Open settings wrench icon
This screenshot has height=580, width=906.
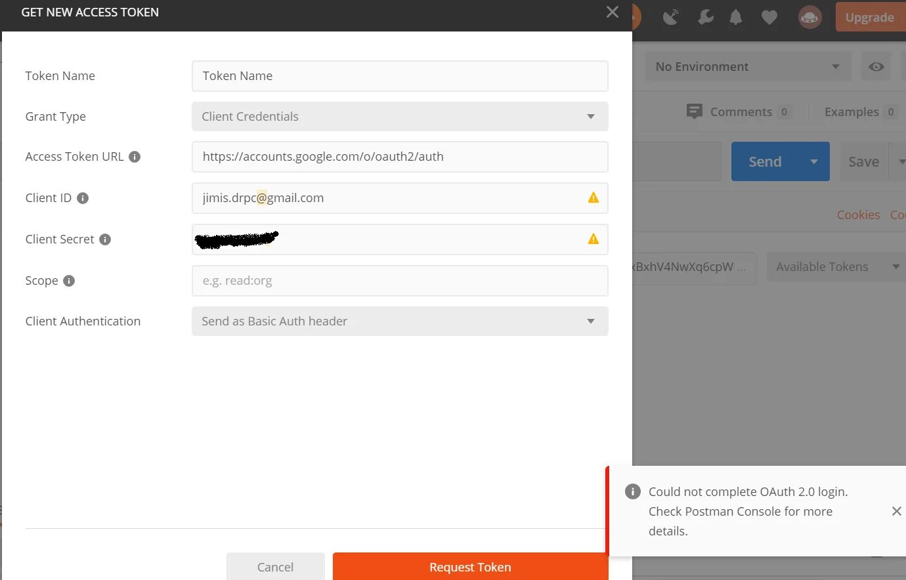tap(706, 17)
